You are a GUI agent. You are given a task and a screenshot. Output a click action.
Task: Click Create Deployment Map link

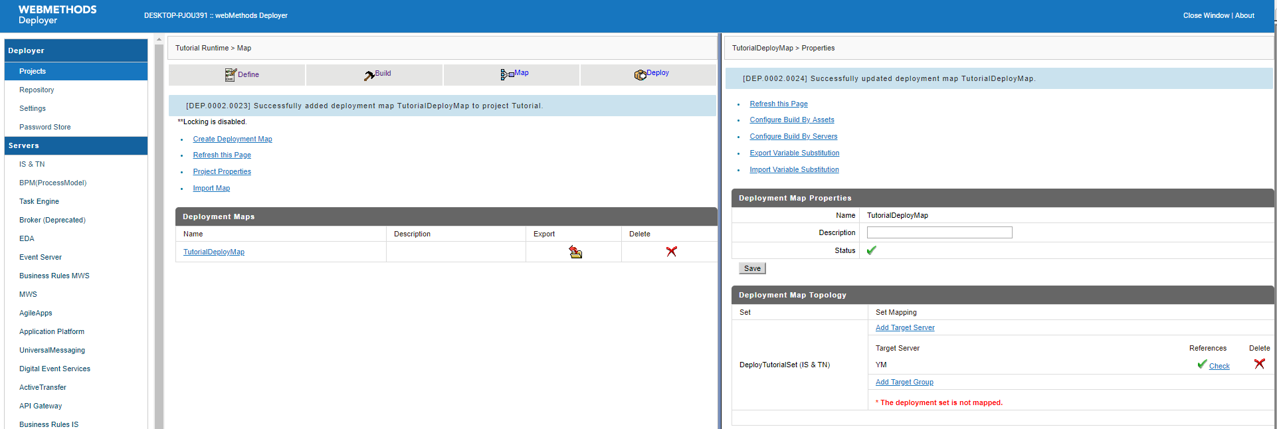pyautogui.click(x=233, y=139)
